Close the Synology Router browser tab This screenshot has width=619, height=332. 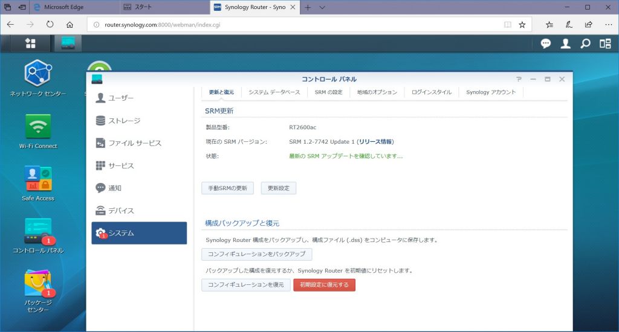293,7
